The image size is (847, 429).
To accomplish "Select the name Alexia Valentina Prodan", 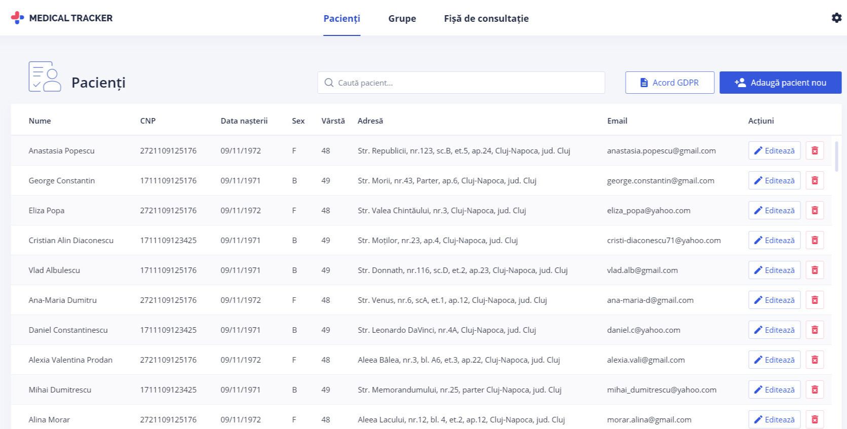I will coord(70,360).
